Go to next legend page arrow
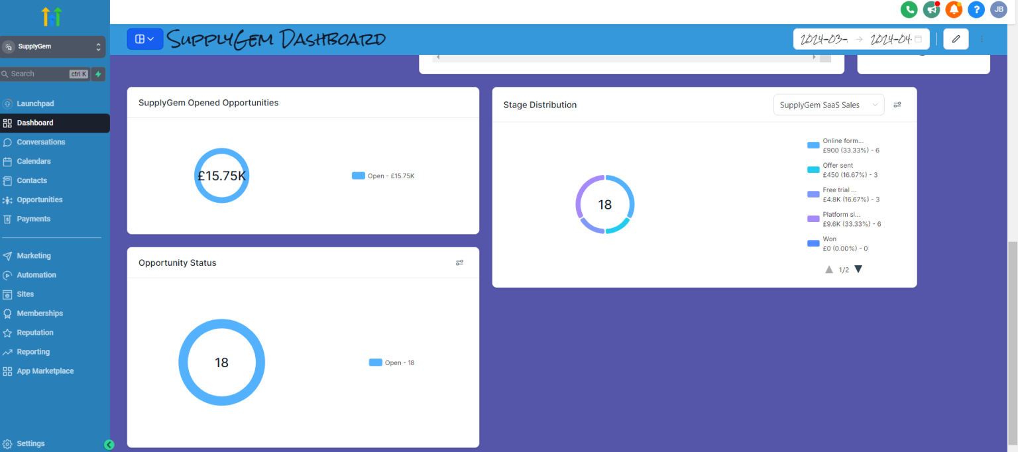1018x452 pixels. 858,270
